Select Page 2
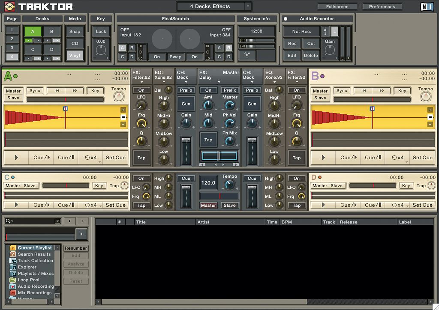 (12, 39)
